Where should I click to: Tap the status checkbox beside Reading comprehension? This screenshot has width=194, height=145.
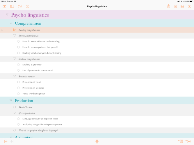2,30
